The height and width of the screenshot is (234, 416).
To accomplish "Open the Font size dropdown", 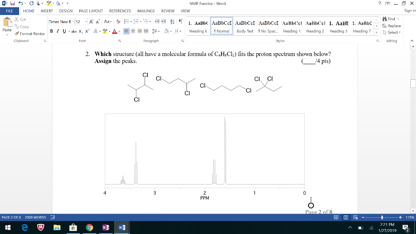I will 87,22.
